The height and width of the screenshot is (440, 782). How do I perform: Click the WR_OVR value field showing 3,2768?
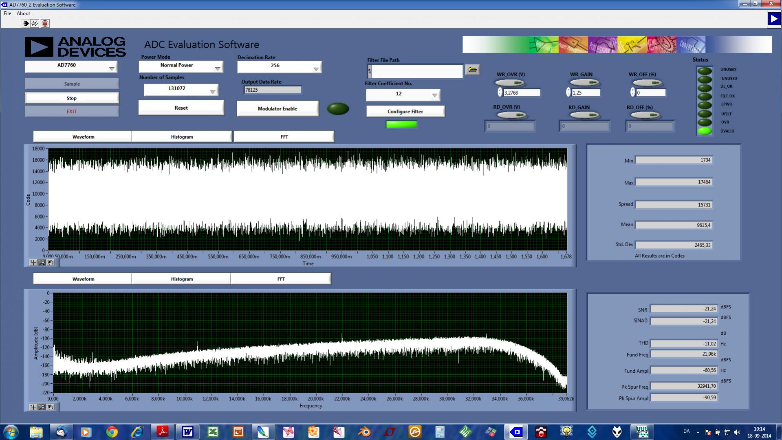point(522,93)
